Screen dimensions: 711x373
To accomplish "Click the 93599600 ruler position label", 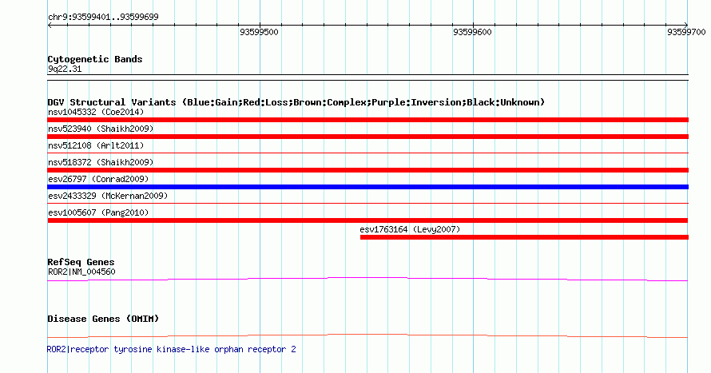I will point(472,32).
